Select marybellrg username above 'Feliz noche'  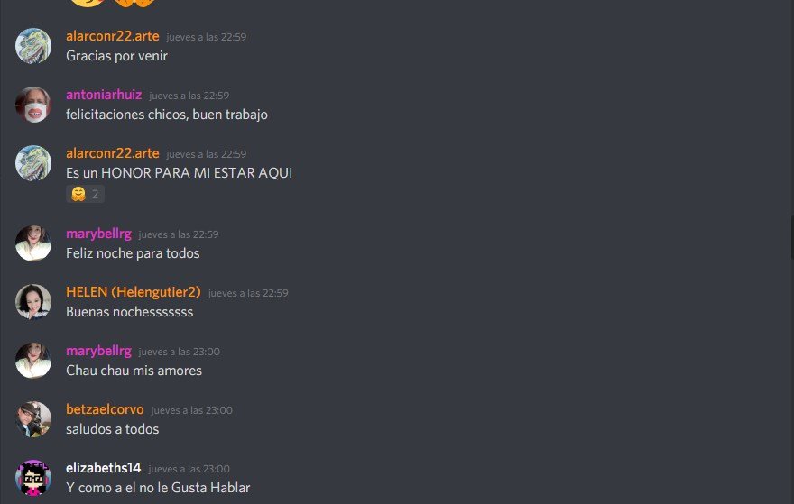(x=98, y=234)
